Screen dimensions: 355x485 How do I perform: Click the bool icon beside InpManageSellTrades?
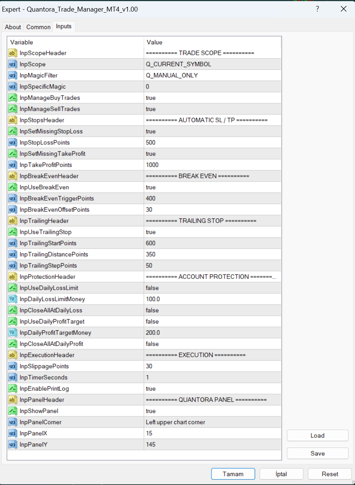pos(13,109)
